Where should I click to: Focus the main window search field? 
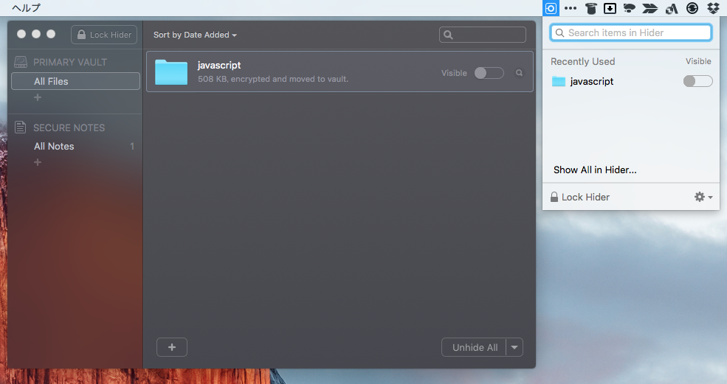[x=483, y=35]
